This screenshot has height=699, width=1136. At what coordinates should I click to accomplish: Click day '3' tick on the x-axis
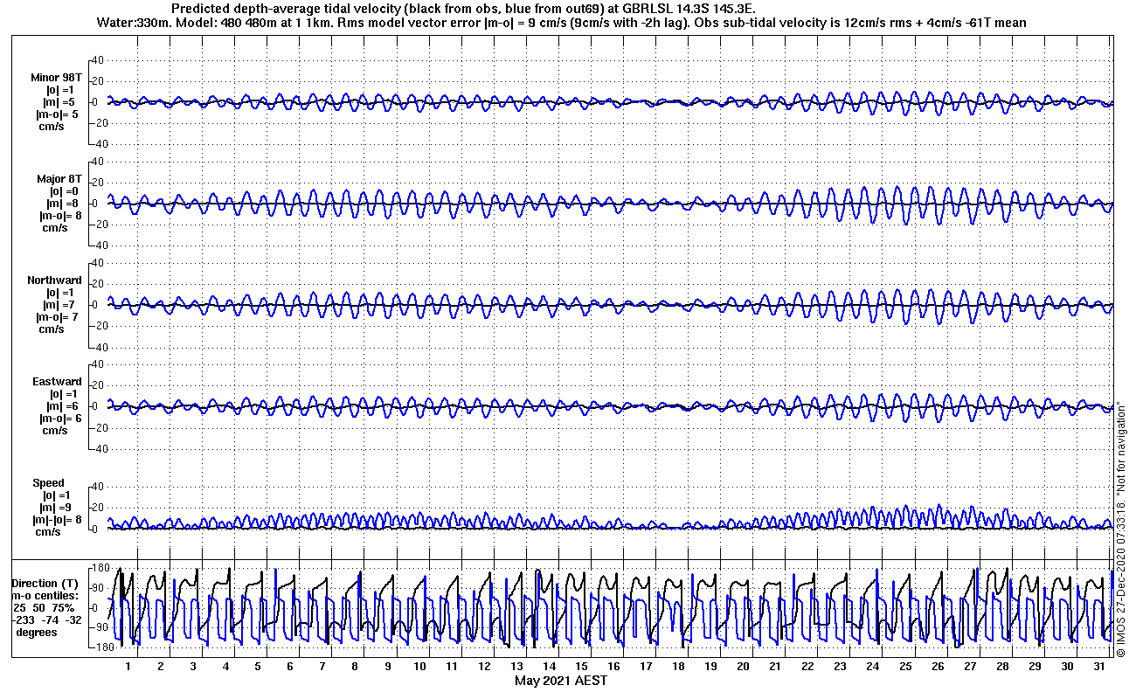pyautogui.click(x=193, y=666)
